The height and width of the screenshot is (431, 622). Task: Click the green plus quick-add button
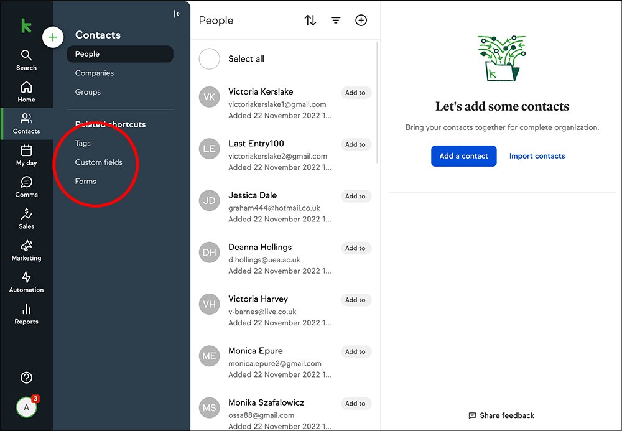click(53, 38)
